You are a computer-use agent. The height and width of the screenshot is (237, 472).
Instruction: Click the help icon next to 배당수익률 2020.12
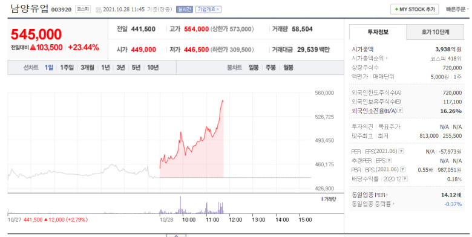tap(405, 179)
